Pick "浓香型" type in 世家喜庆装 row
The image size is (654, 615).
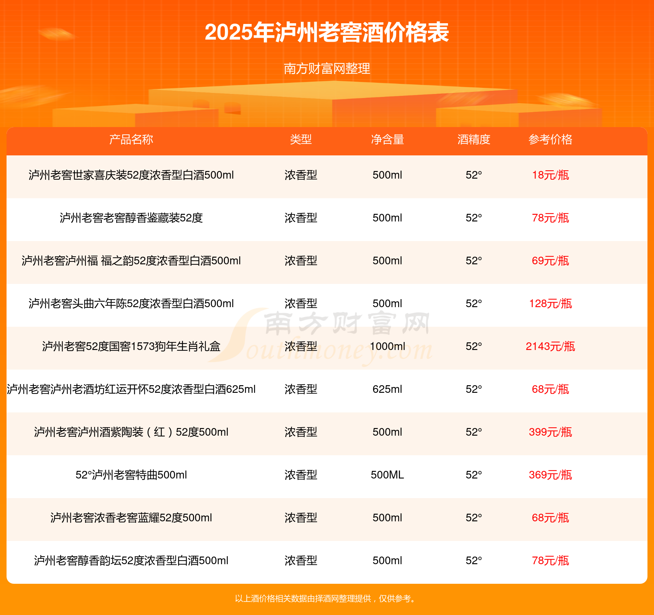click(301, 175)
